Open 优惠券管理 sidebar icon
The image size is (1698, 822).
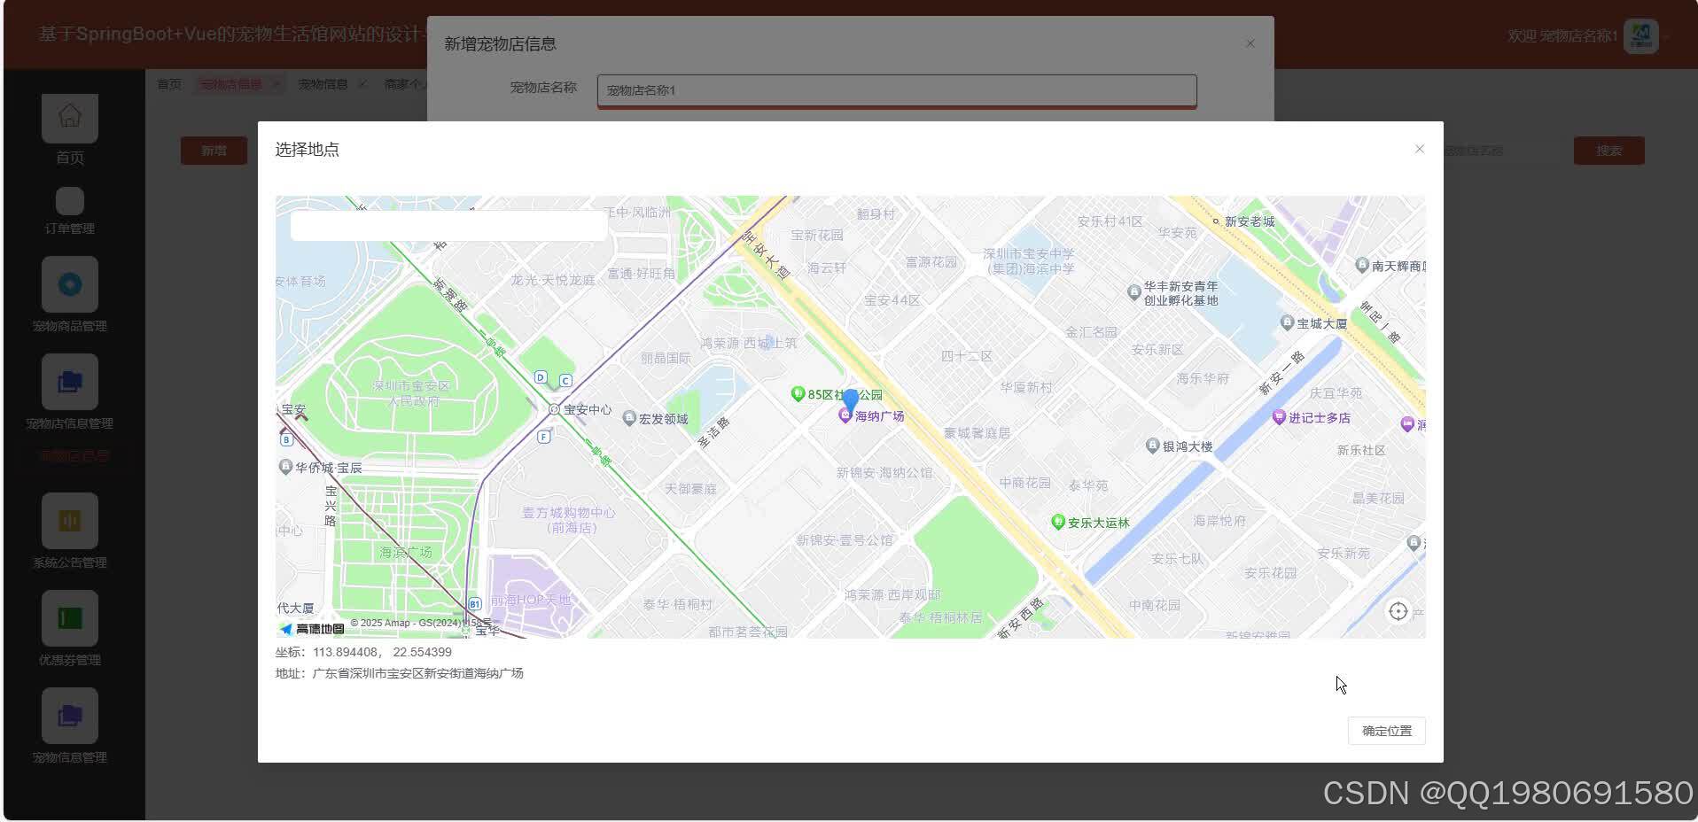[x=70, y=618]
